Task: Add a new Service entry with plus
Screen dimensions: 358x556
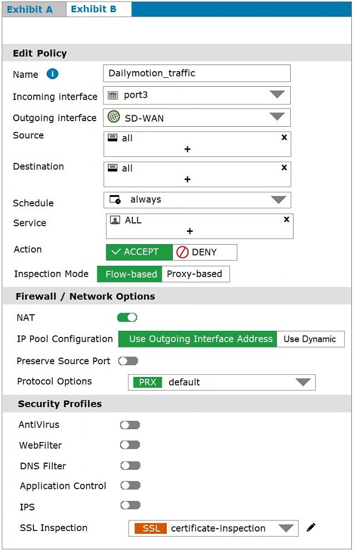Action: [190, 231]
